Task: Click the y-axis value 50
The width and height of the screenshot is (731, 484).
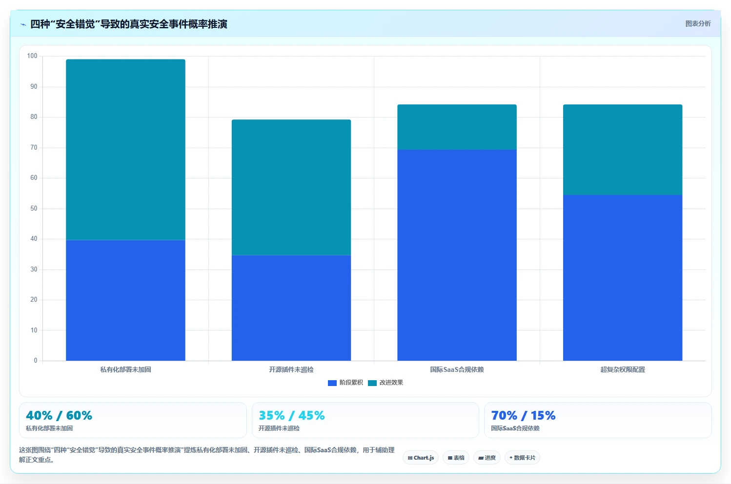Action: [34, 209]
